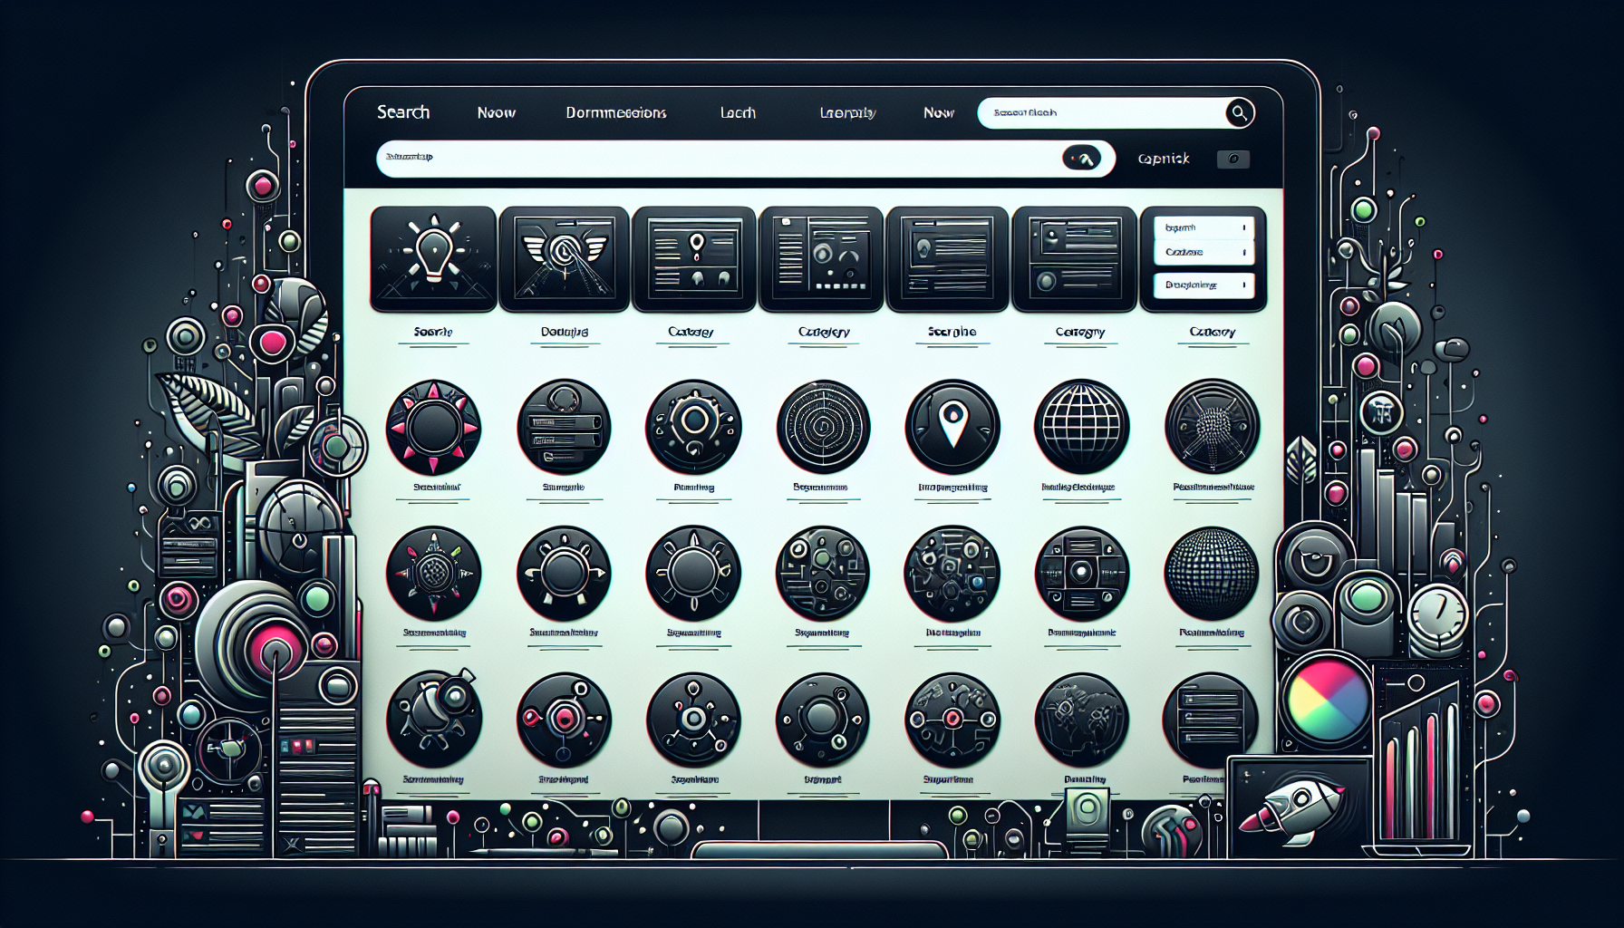
Task: Focus the top right search input field
Action: tap(1116, 112)
